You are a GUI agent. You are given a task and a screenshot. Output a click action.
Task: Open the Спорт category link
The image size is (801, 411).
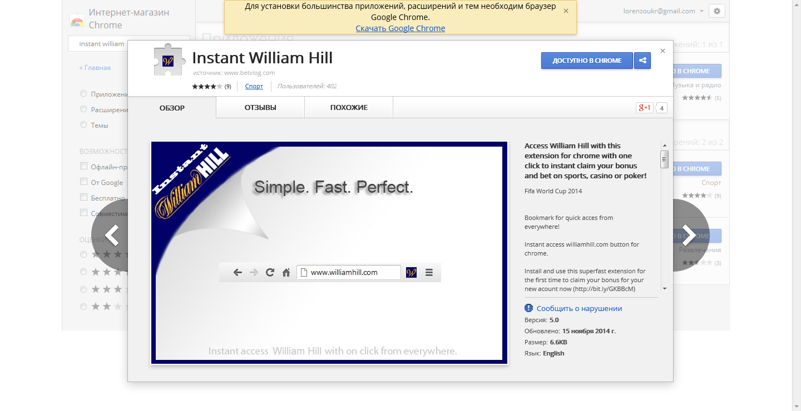tap(254, 86)
